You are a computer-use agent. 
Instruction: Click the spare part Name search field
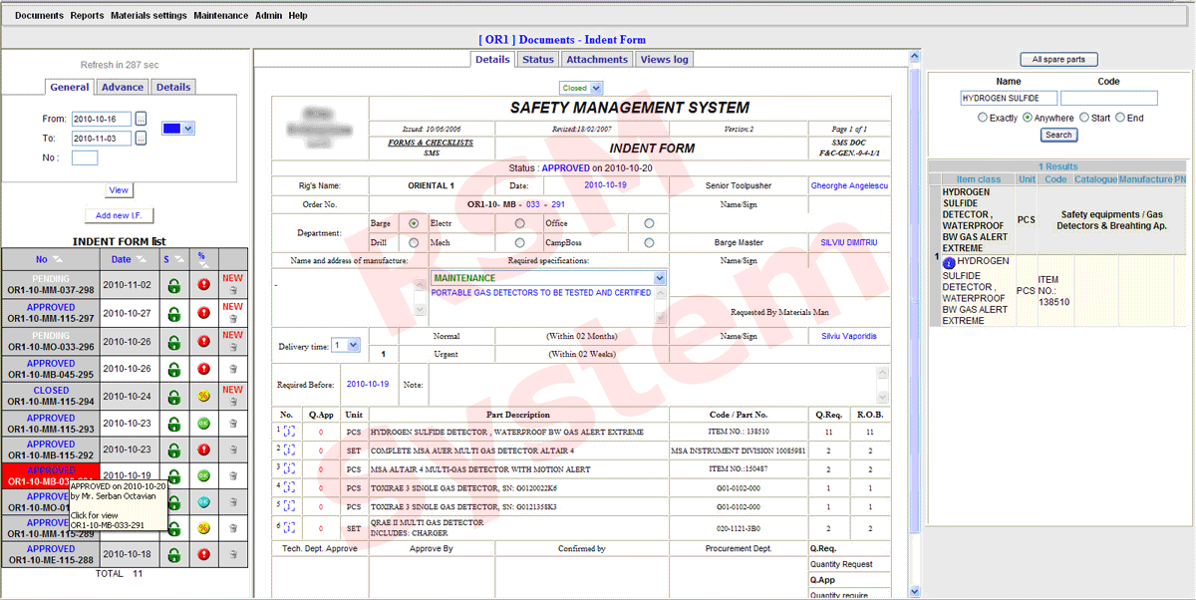1008,99
